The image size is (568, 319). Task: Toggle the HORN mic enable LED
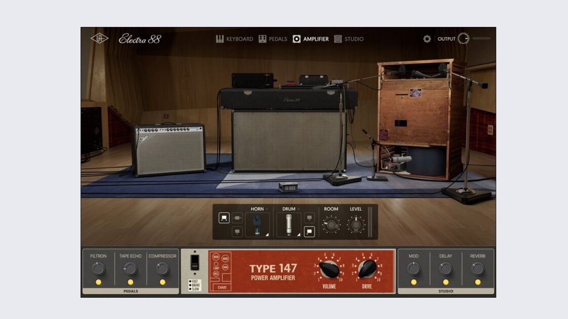pos(267,209)
